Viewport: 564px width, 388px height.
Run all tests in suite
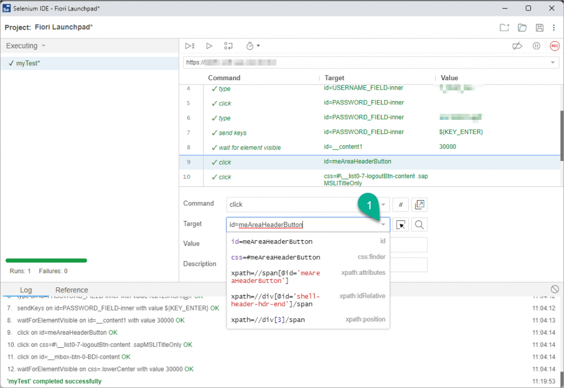coord(189,46)
